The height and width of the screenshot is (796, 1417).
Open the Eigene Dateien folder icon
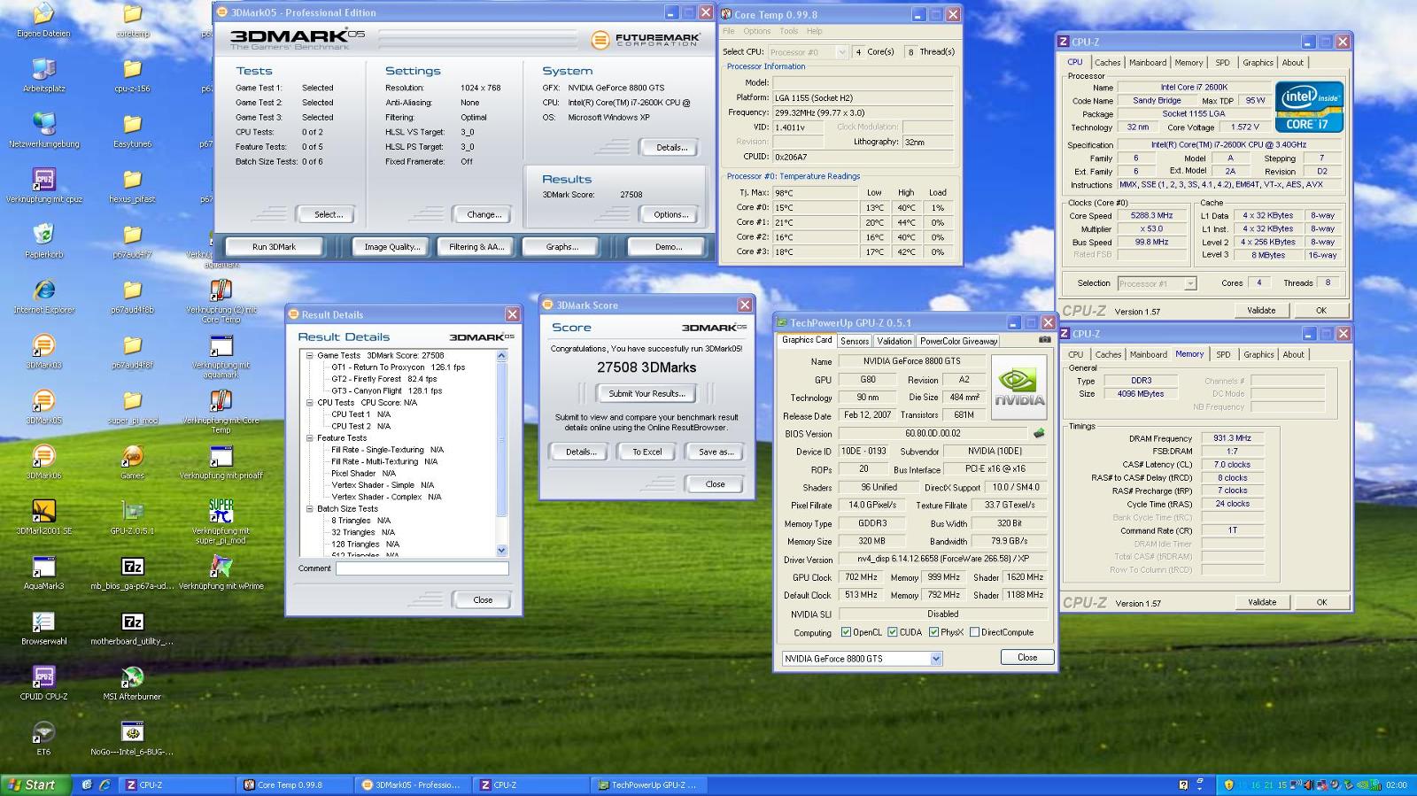point(43,14)
